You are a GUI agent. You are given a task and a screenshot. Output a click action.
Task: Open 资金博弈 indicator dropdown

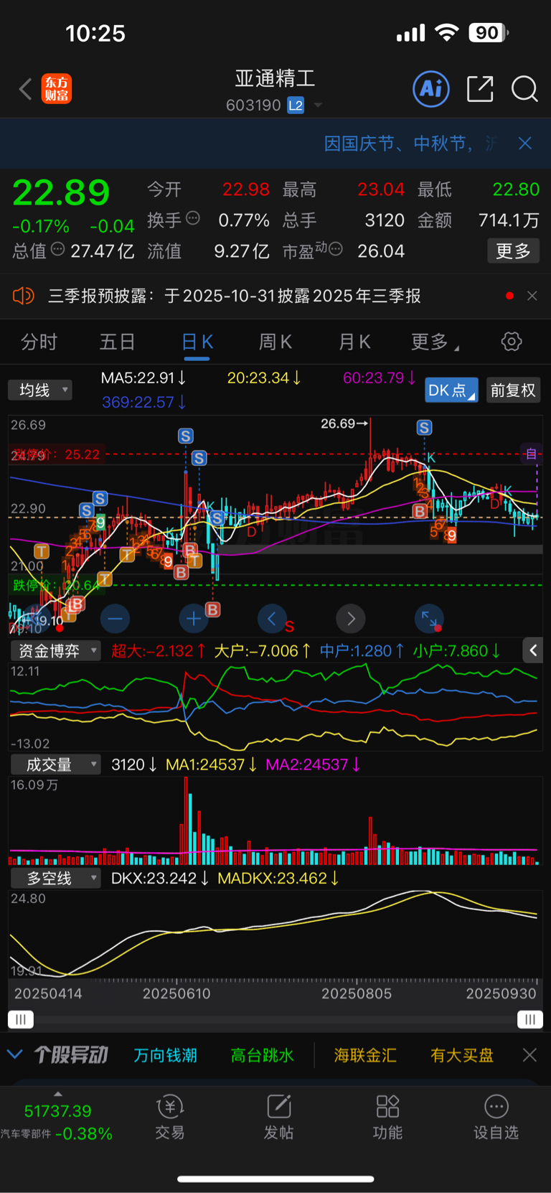point(55,651)
